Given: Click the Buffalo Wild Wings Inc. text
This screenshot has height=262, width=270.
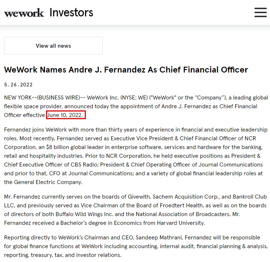Looking at the screenshot, I should click(x=84, y=214).
